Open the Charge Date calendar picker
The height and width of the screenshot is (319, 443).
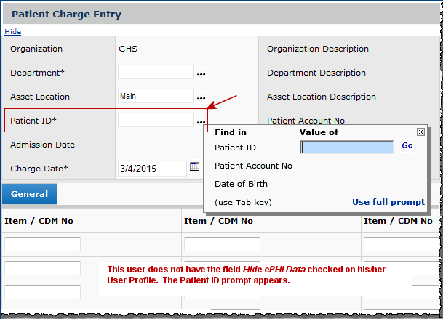coord(194,167)
